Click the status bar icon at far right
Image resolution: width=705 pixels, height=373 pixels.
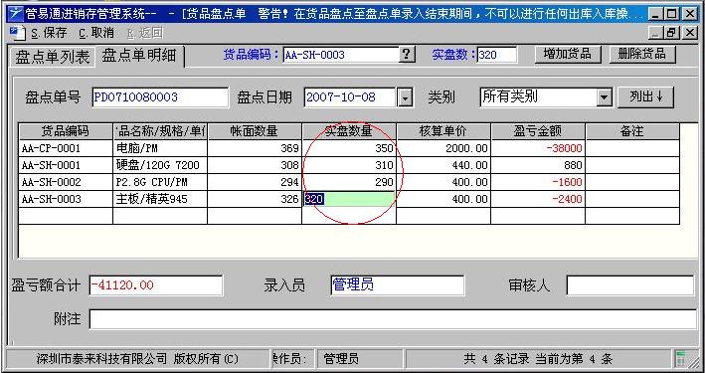(681, 359)
